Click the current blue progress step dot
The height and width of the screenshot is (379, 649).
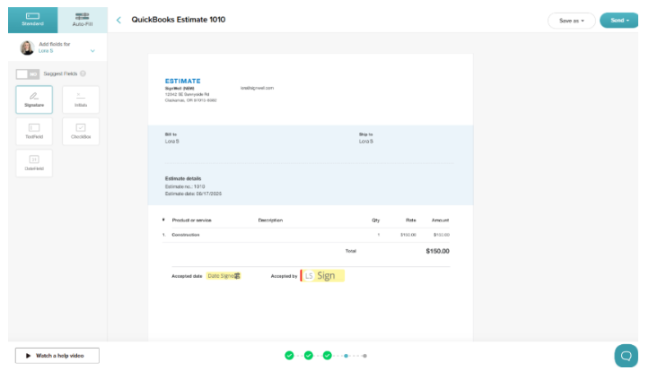coord(346,356)
